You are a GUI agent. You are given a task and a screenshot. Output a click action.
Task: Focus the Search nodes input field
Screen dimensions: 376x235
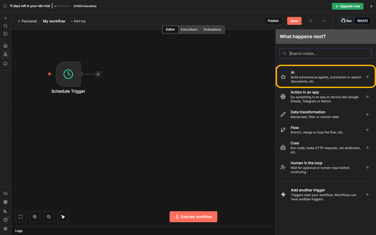click(x=329, y=54)
